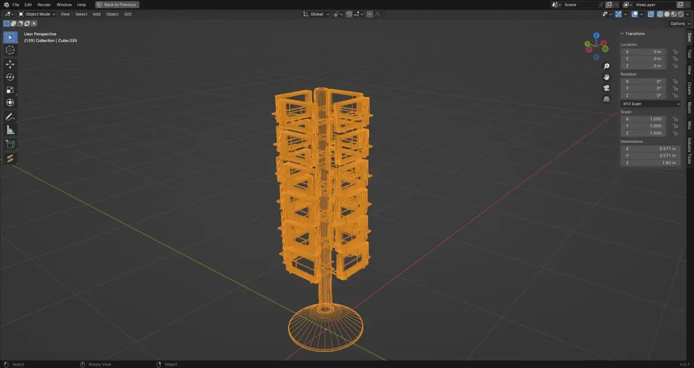
Task: Pin the scene with the pin icon
Action: [601, 5]
